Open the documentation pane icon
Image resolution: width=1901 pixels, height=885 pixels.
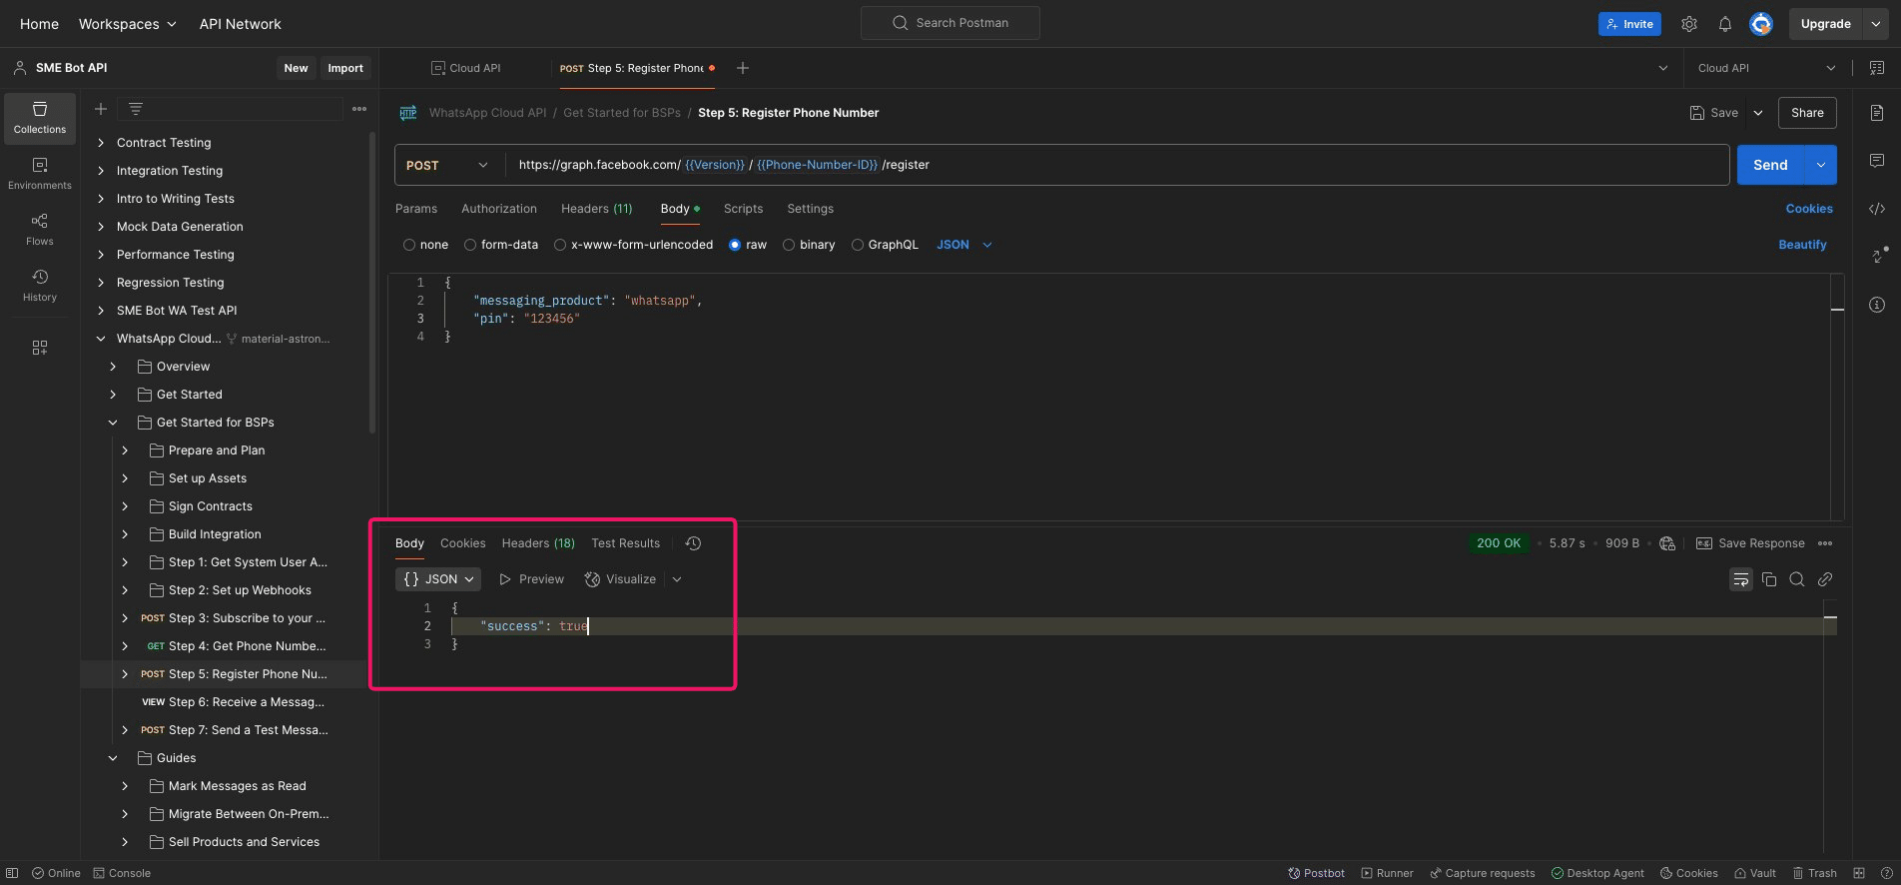point(1877,113)
